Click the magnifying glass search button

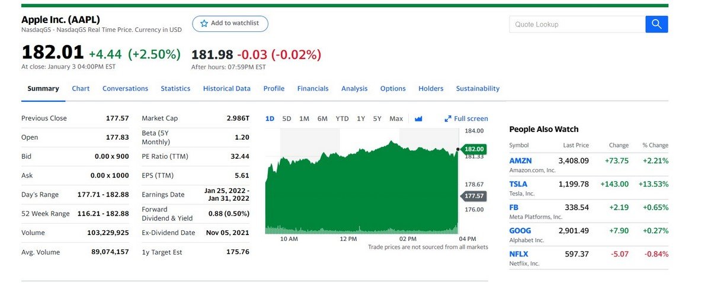[656, 24]
